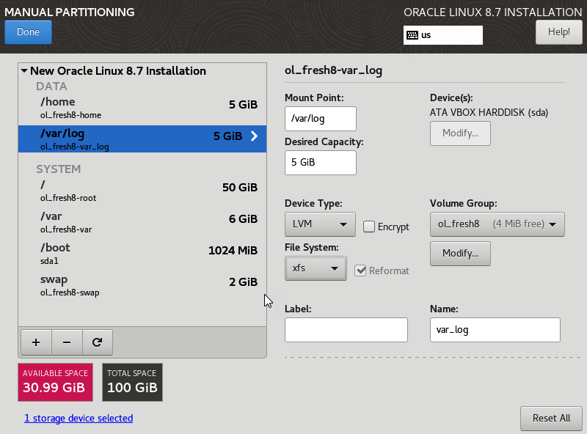Viewport: 587px width, 434px height.
Task: Click the Desired Capacity input field
Action: pos(321,162)
